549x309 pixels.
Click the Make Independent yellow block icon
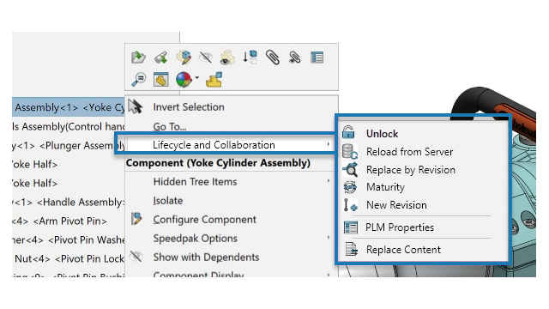pyautogui.click(x=214, y=79)
